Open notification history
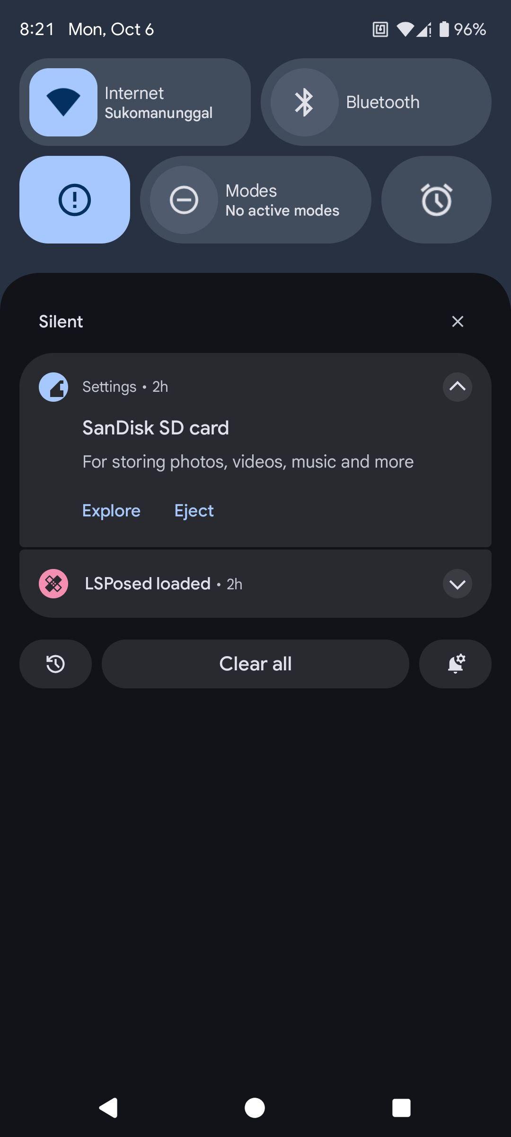 point(55,664)
